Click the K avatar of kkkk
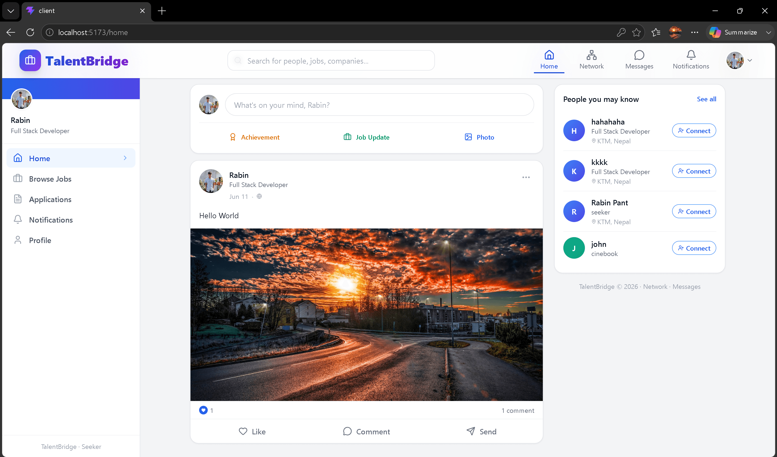Image resolution: width=777 pixels, height=457 pixels. click(574, 171)
